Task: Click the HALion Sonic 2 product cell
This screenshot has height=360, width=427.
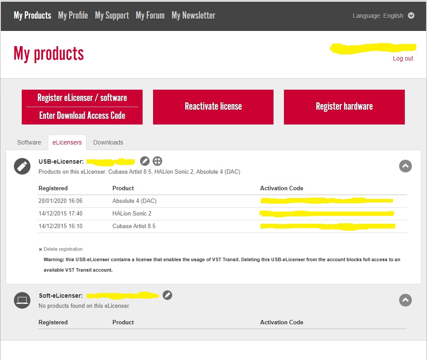Action: (132, 214)
